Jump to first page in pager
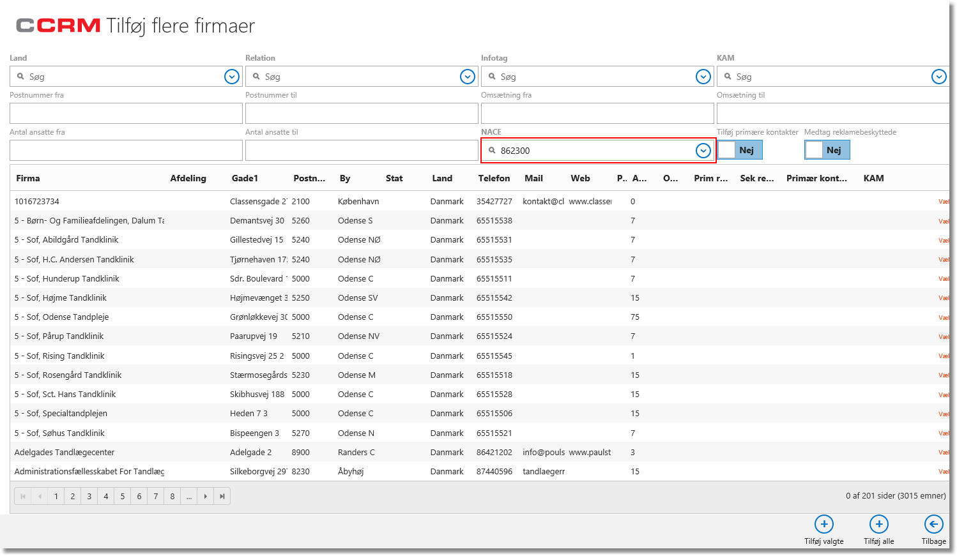957x556 pixels. [x=23, y=496]
